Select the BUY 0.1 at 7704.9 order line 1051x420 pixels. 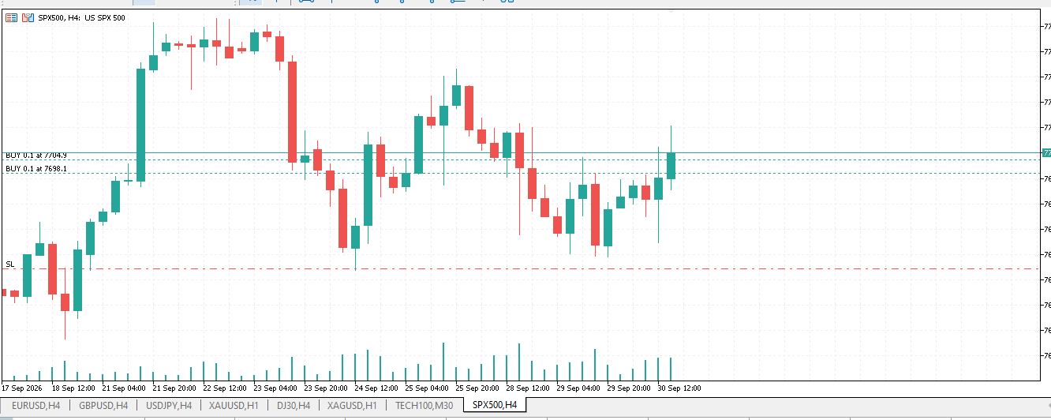pyautogui.click(x=36, y=156)
